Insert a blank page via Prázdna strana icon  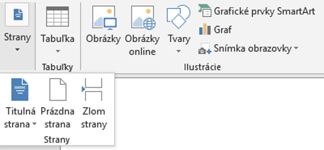58,90
